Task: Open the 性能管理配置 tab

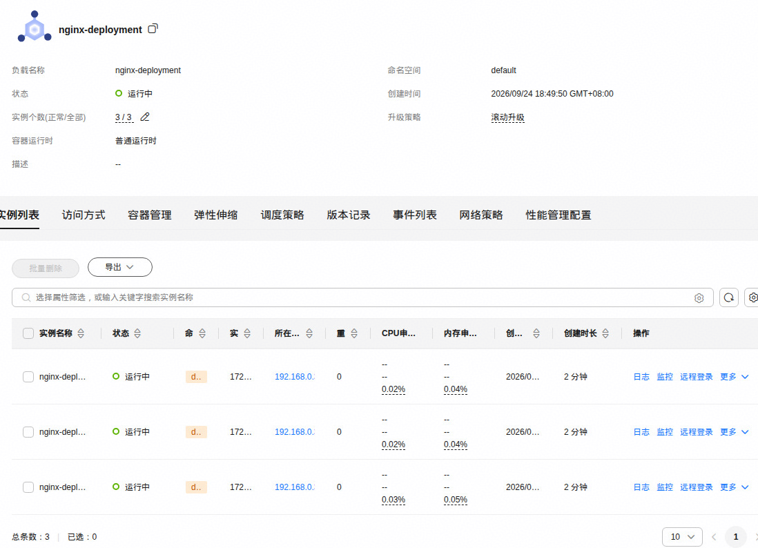Action: [558, 215]
